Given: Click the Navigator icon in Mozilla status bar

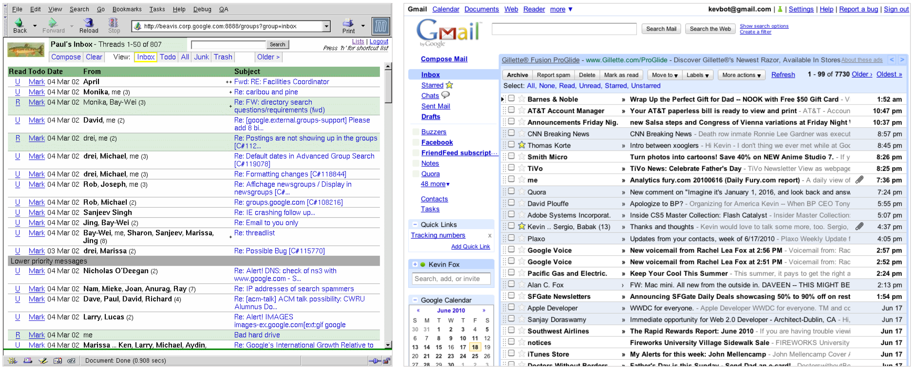Looking at the screenshot, I should coord(13,360).
